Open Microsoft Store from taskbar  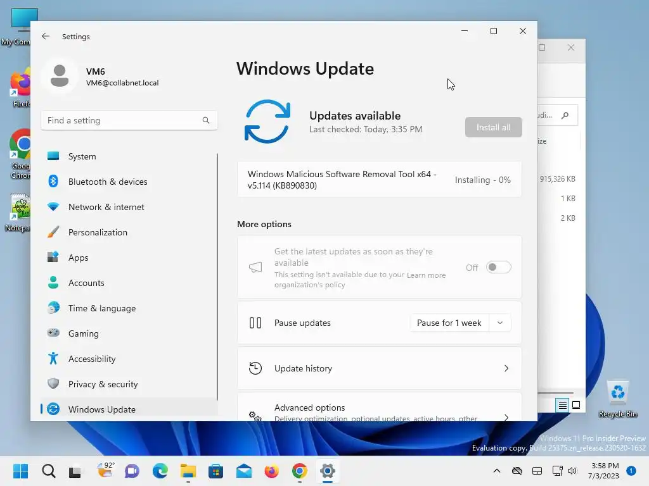(215, 471)
